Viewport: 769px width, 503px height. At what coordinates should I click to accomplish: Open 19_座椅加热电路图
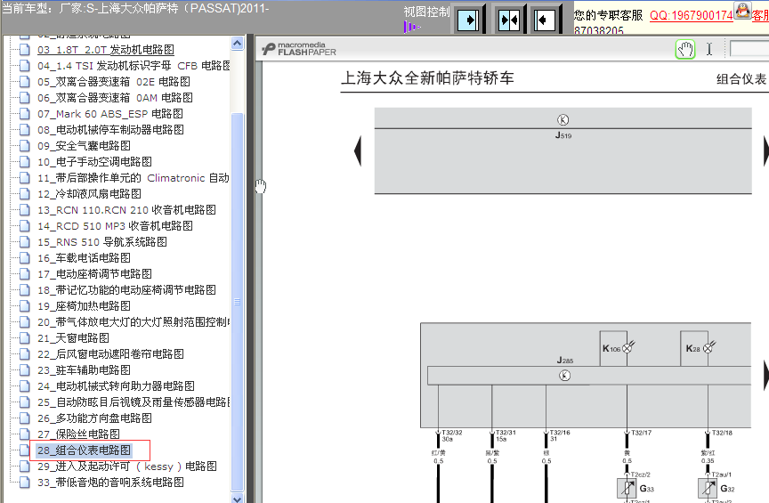(84, 306)
